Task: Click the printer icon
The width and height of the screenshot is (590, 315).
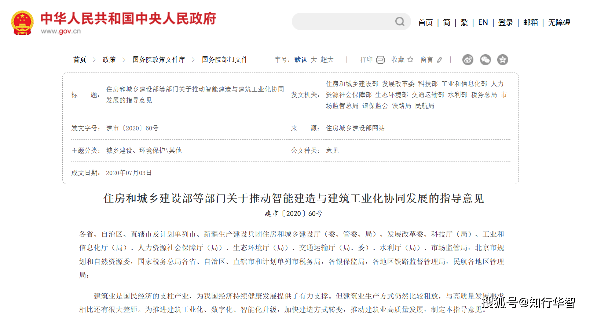Action: [380, 60]
